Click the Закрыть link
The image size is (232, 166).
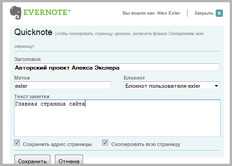pos(204,13)
